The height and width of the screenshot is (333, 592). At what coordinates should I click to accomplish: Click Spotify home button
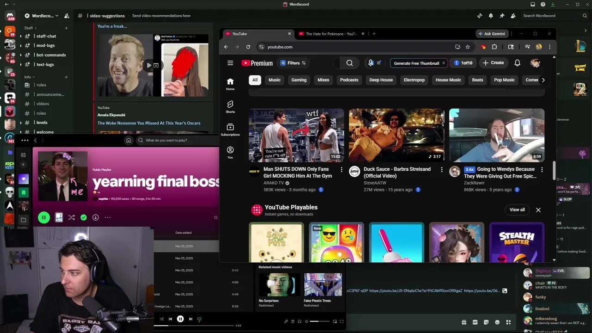click(x=129, y=140)
